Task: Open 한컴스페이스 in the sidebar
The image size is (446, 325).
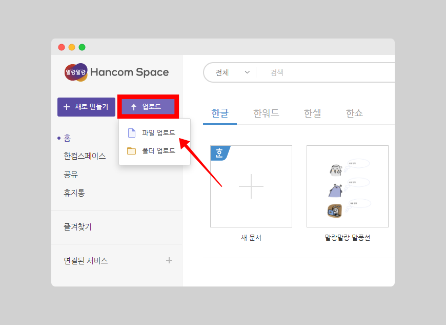Action: (x=85, y=156)
